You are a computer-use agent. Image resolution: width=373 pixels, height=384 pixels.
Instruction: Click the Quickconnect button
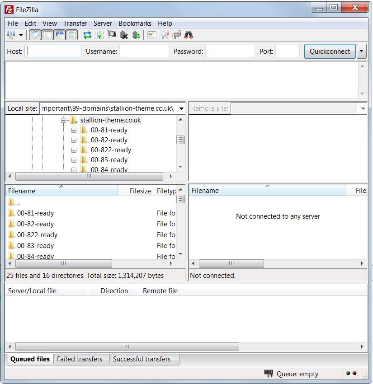tap(330, 51)
